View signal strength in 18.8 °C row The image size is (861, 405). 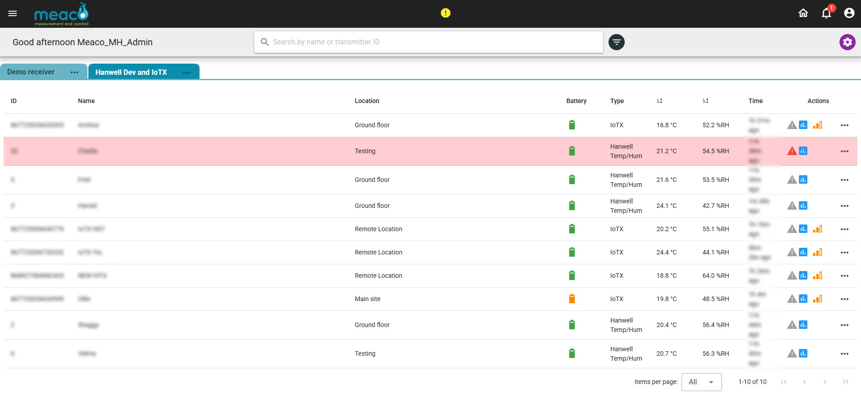pos(818,276)
